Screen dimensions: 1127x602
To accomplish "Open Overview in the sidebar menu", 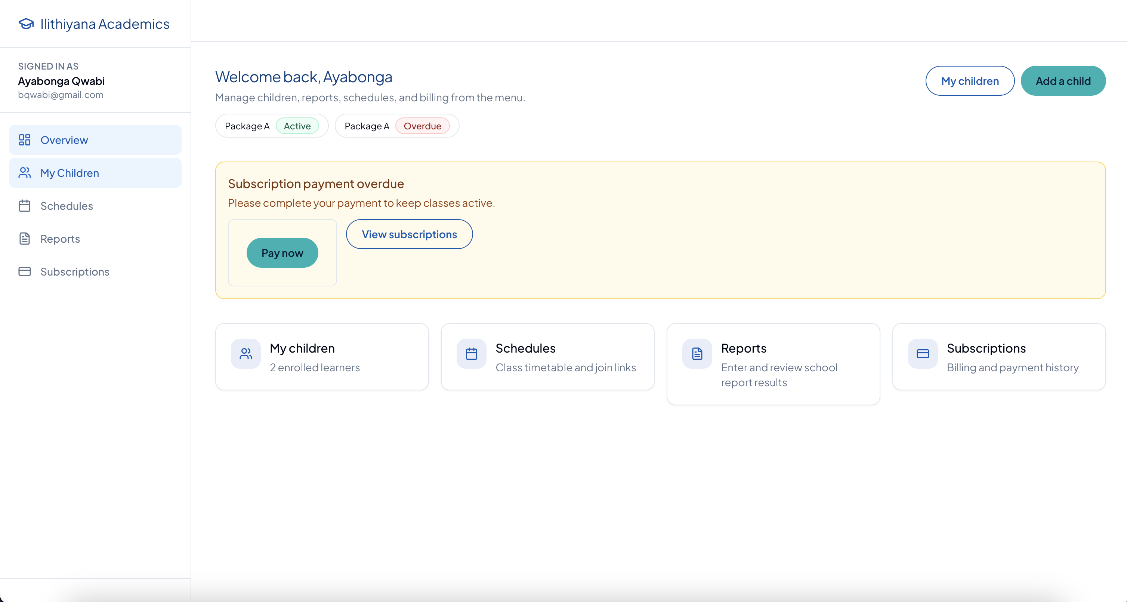I will (x=95, y=140).
